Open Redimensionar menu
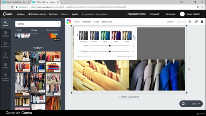Screen dimensions: 206x116 37,14
